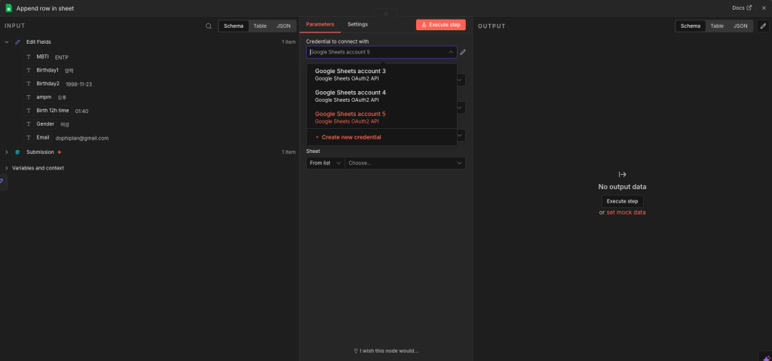The height and width of the screenshot is (361, 772).
Task: Click the Sheet 'Choose...' selection field
Action: tap(404, 163)
